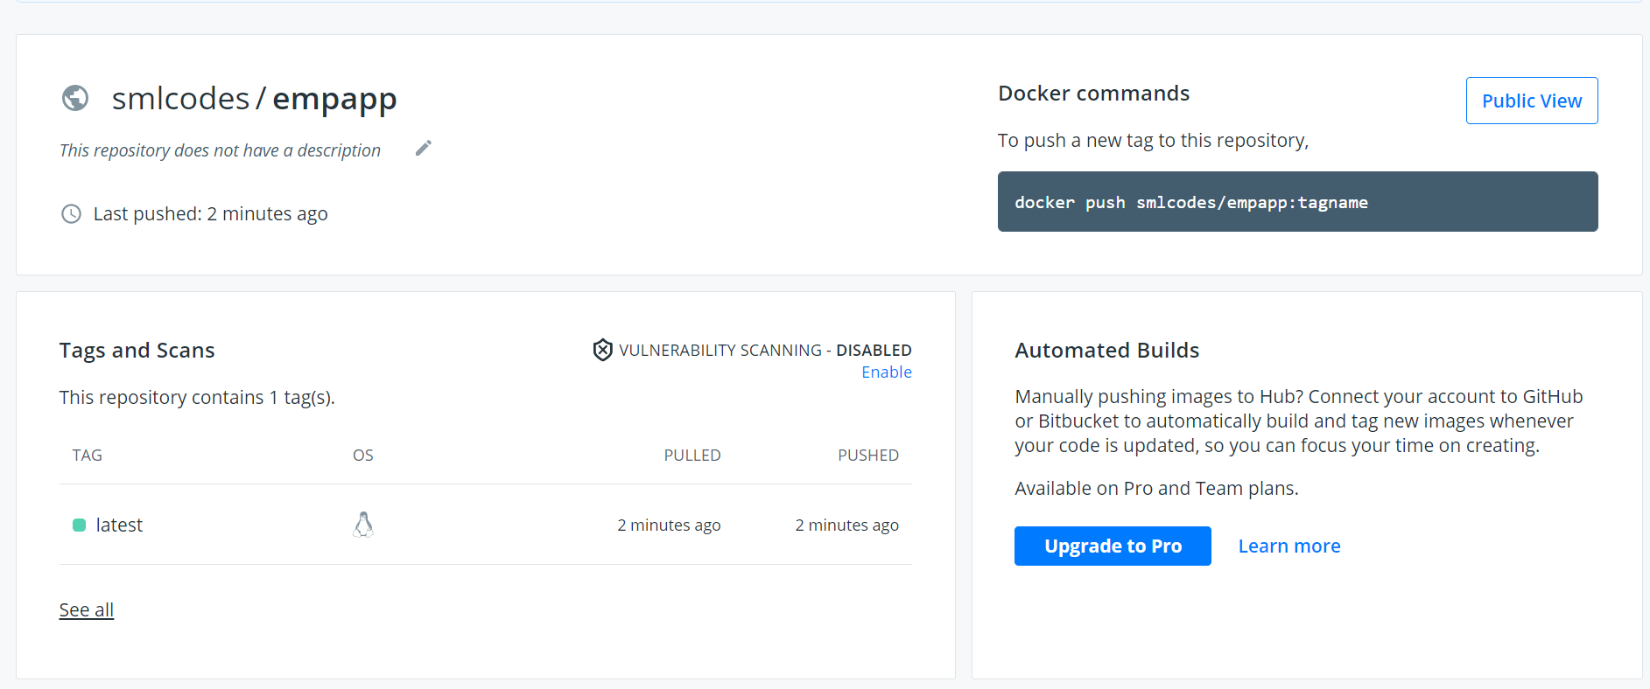
Task: Open the latest tag entry
Action: (x=119, y=525)
